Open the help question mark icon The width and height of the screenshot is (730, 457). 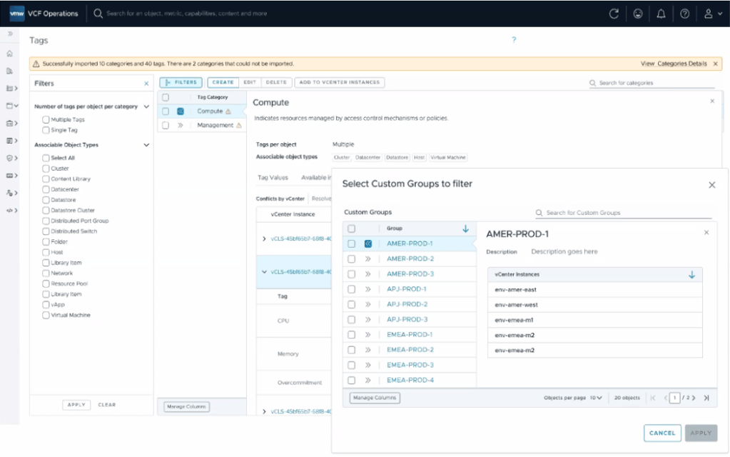click(x=684, y=14)
